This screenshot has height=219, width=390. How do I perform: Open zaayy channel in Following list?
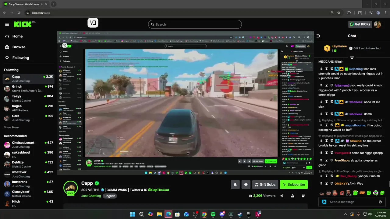coord(29,98)
